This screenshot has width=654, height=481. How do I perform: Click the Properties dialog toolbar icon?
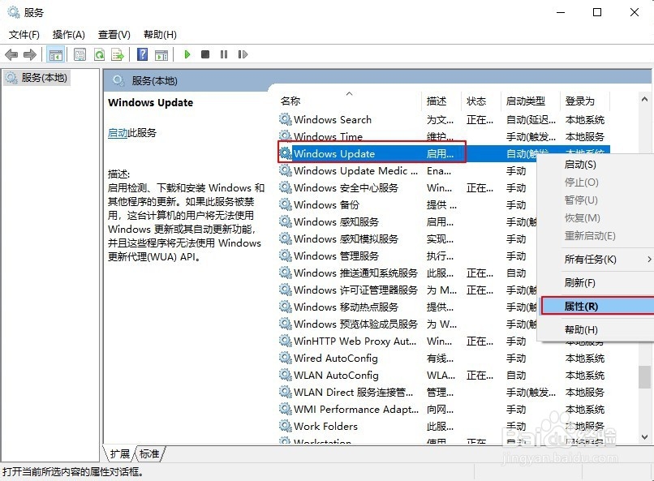[80, 54]
